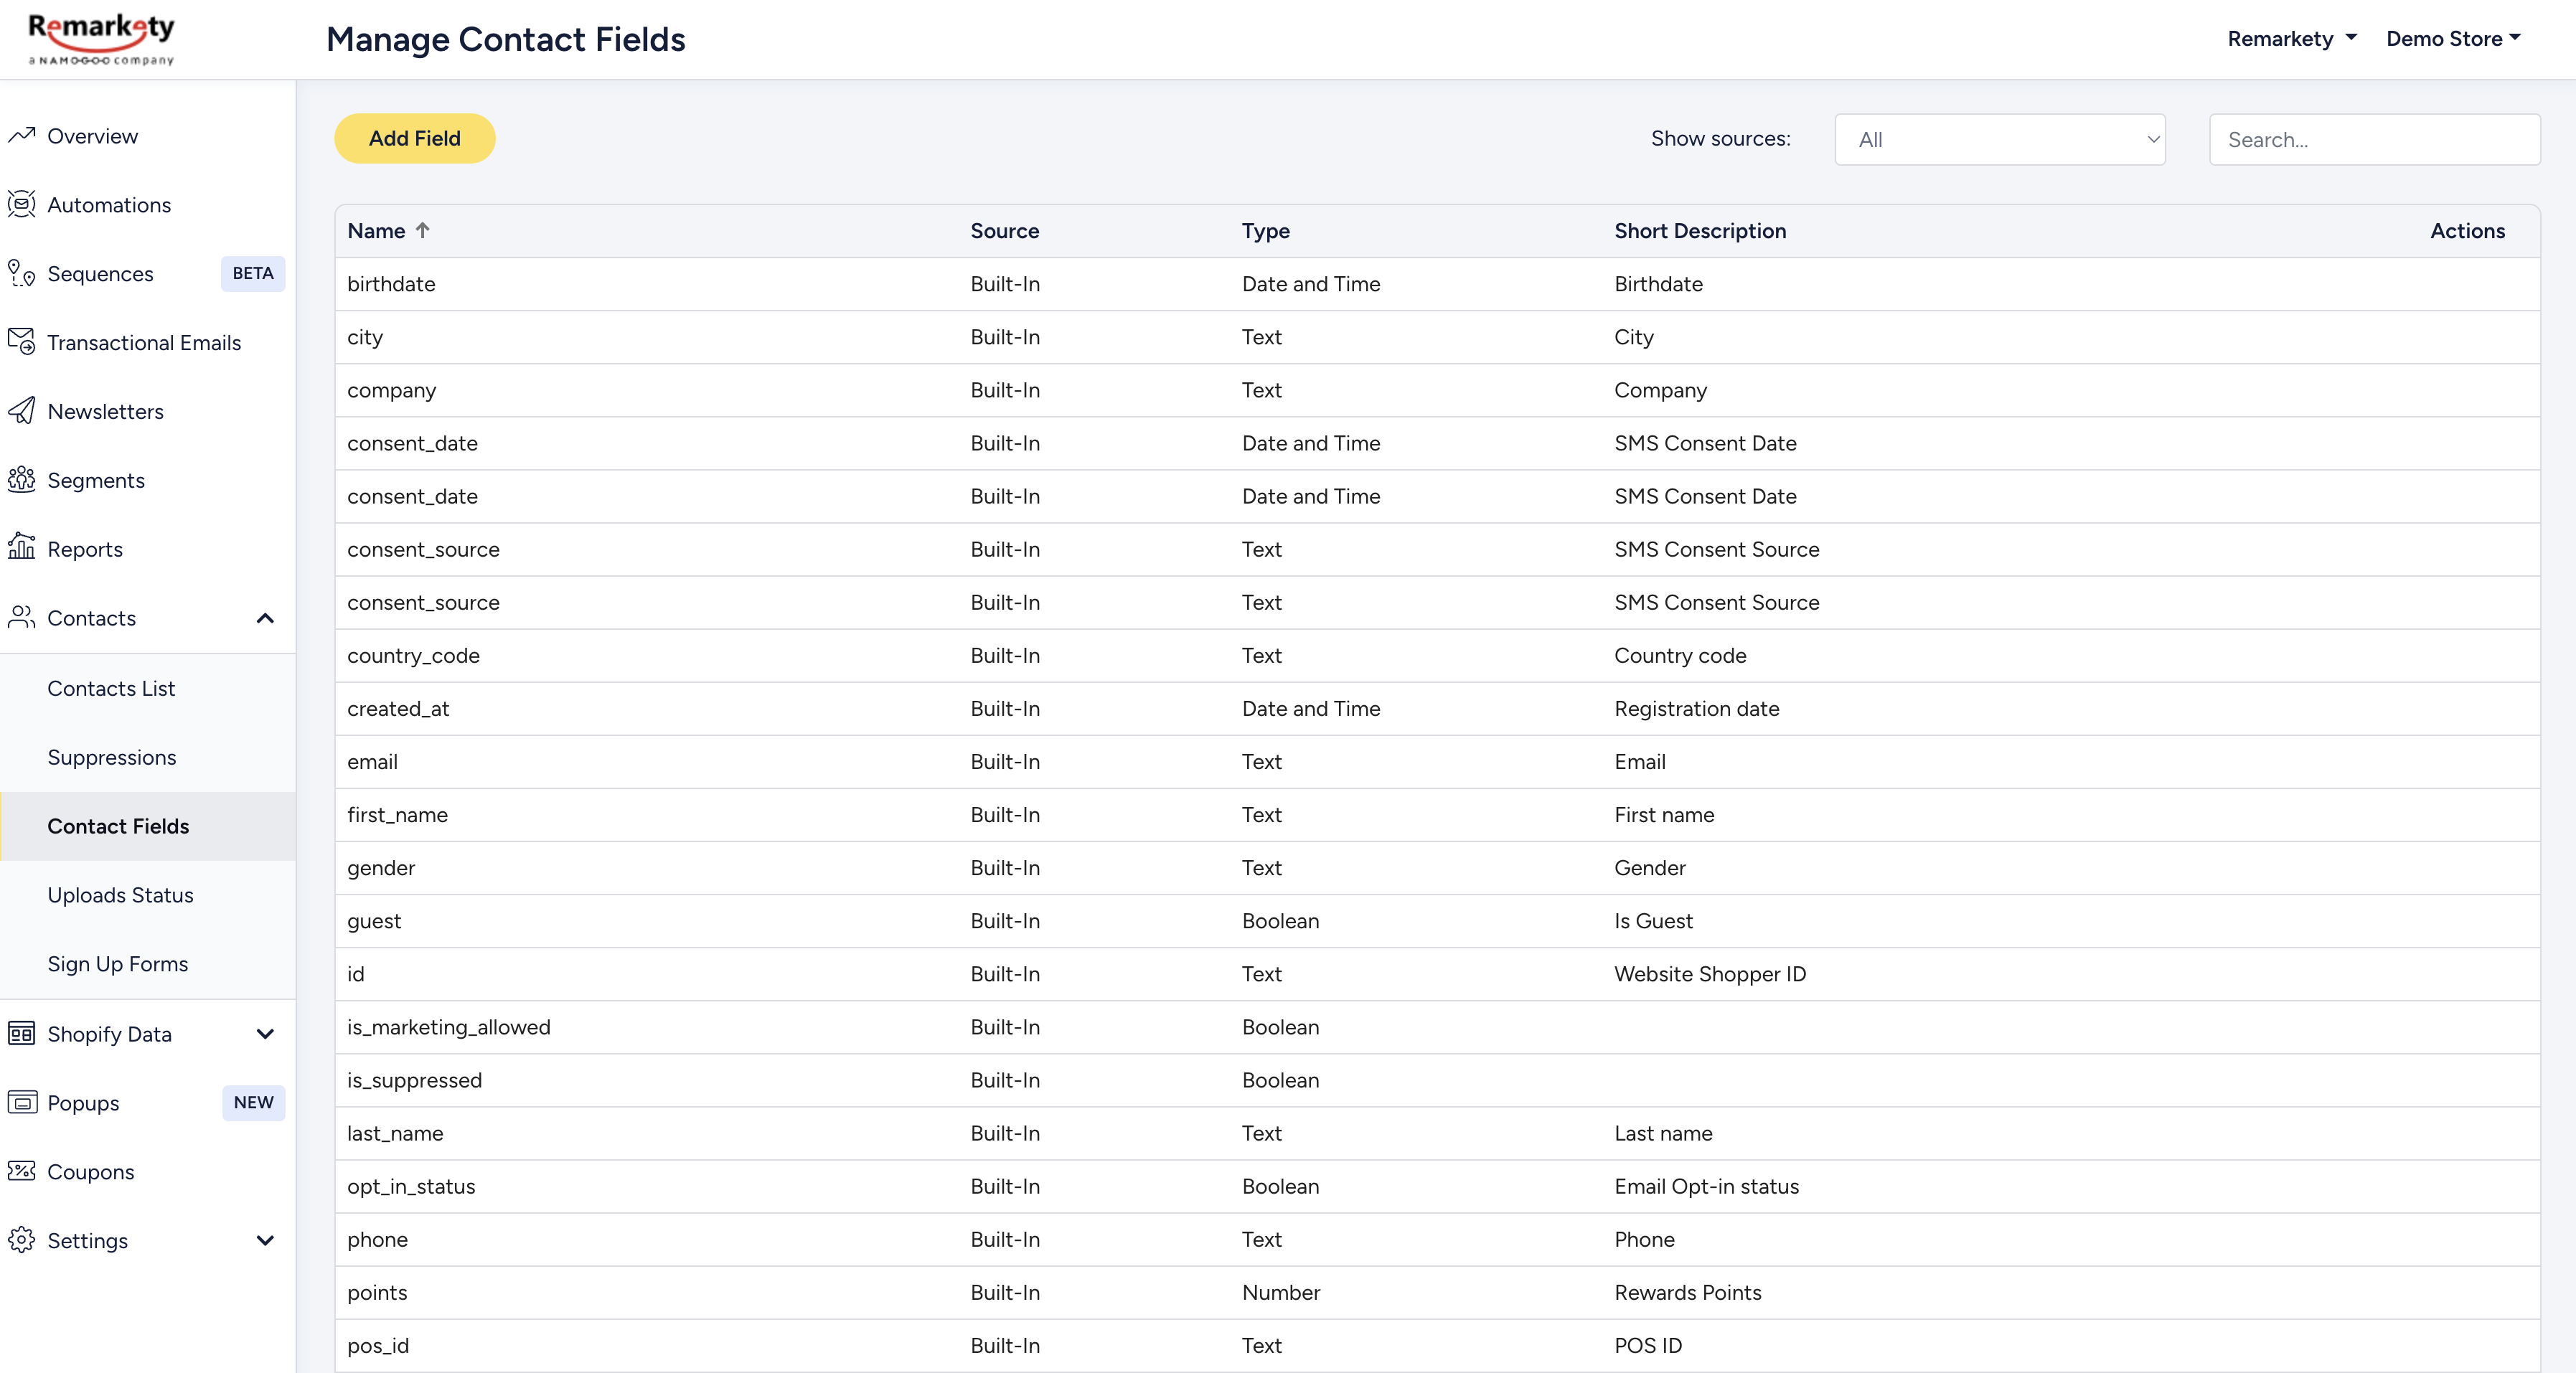Click the Website Shopper ID description
This screenshot has height=1373, width=2576.
pyautogui.click(x=1709, y=974)
